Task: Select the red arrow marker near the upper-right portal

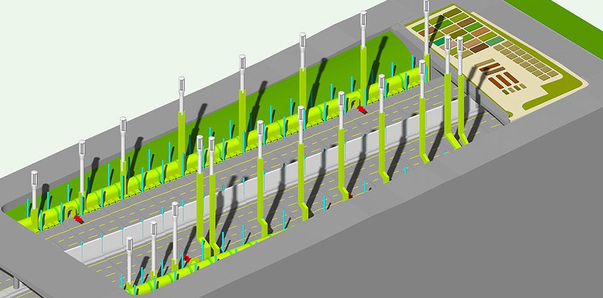Action: coord(362,110)
